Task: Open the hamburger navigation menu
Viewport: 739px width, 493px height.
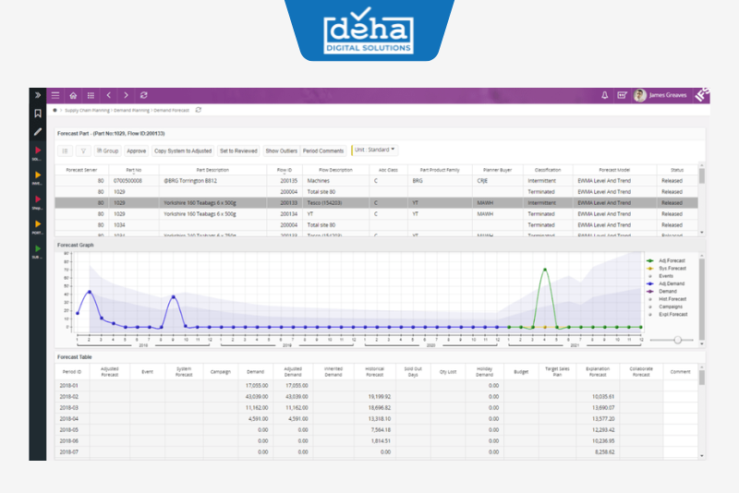Action: (55, 95)
